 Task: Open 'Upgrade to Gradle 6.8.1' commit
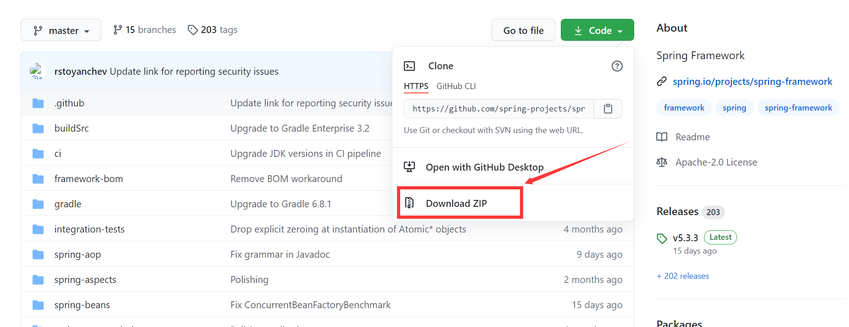(x=281, y=204)
